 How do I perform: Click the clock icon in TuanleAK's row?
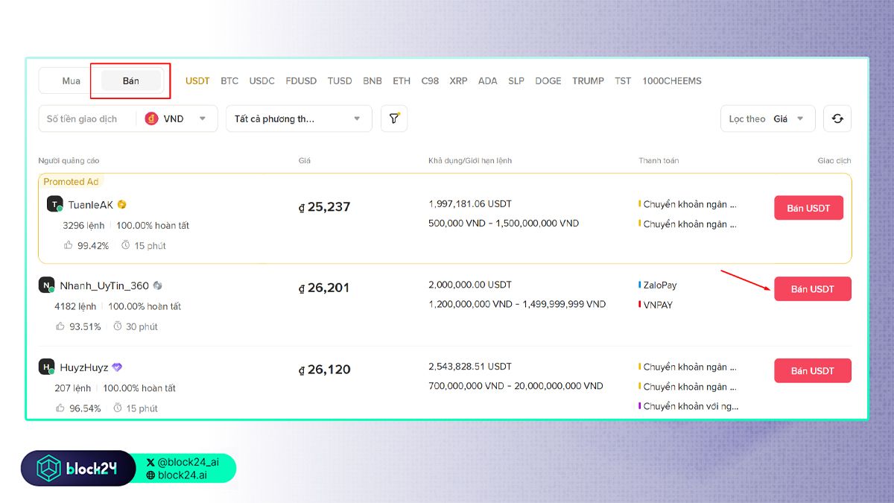point(126,245)
